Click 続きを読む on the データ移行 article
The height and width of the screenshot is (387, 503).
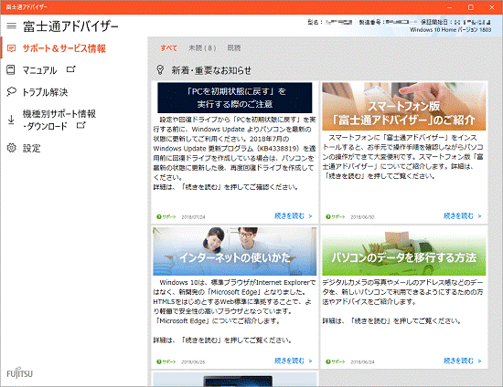(x=462, y=361)
